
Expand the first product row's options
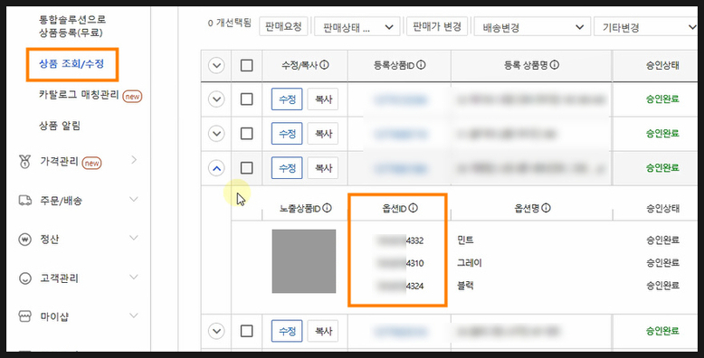[216, 99]
